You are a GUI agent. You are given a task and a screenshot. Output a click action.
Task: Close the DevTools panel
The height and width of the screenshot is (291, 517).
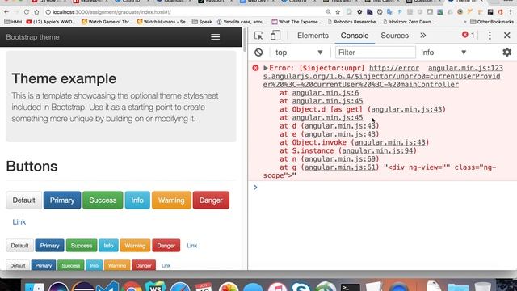(x=507, y=36)
